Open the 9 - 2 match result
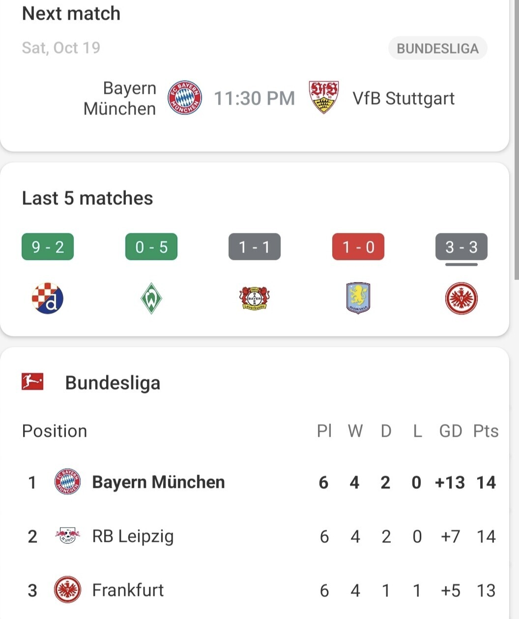The width and height of the screenshot is (519, 619). coord(48,247)
